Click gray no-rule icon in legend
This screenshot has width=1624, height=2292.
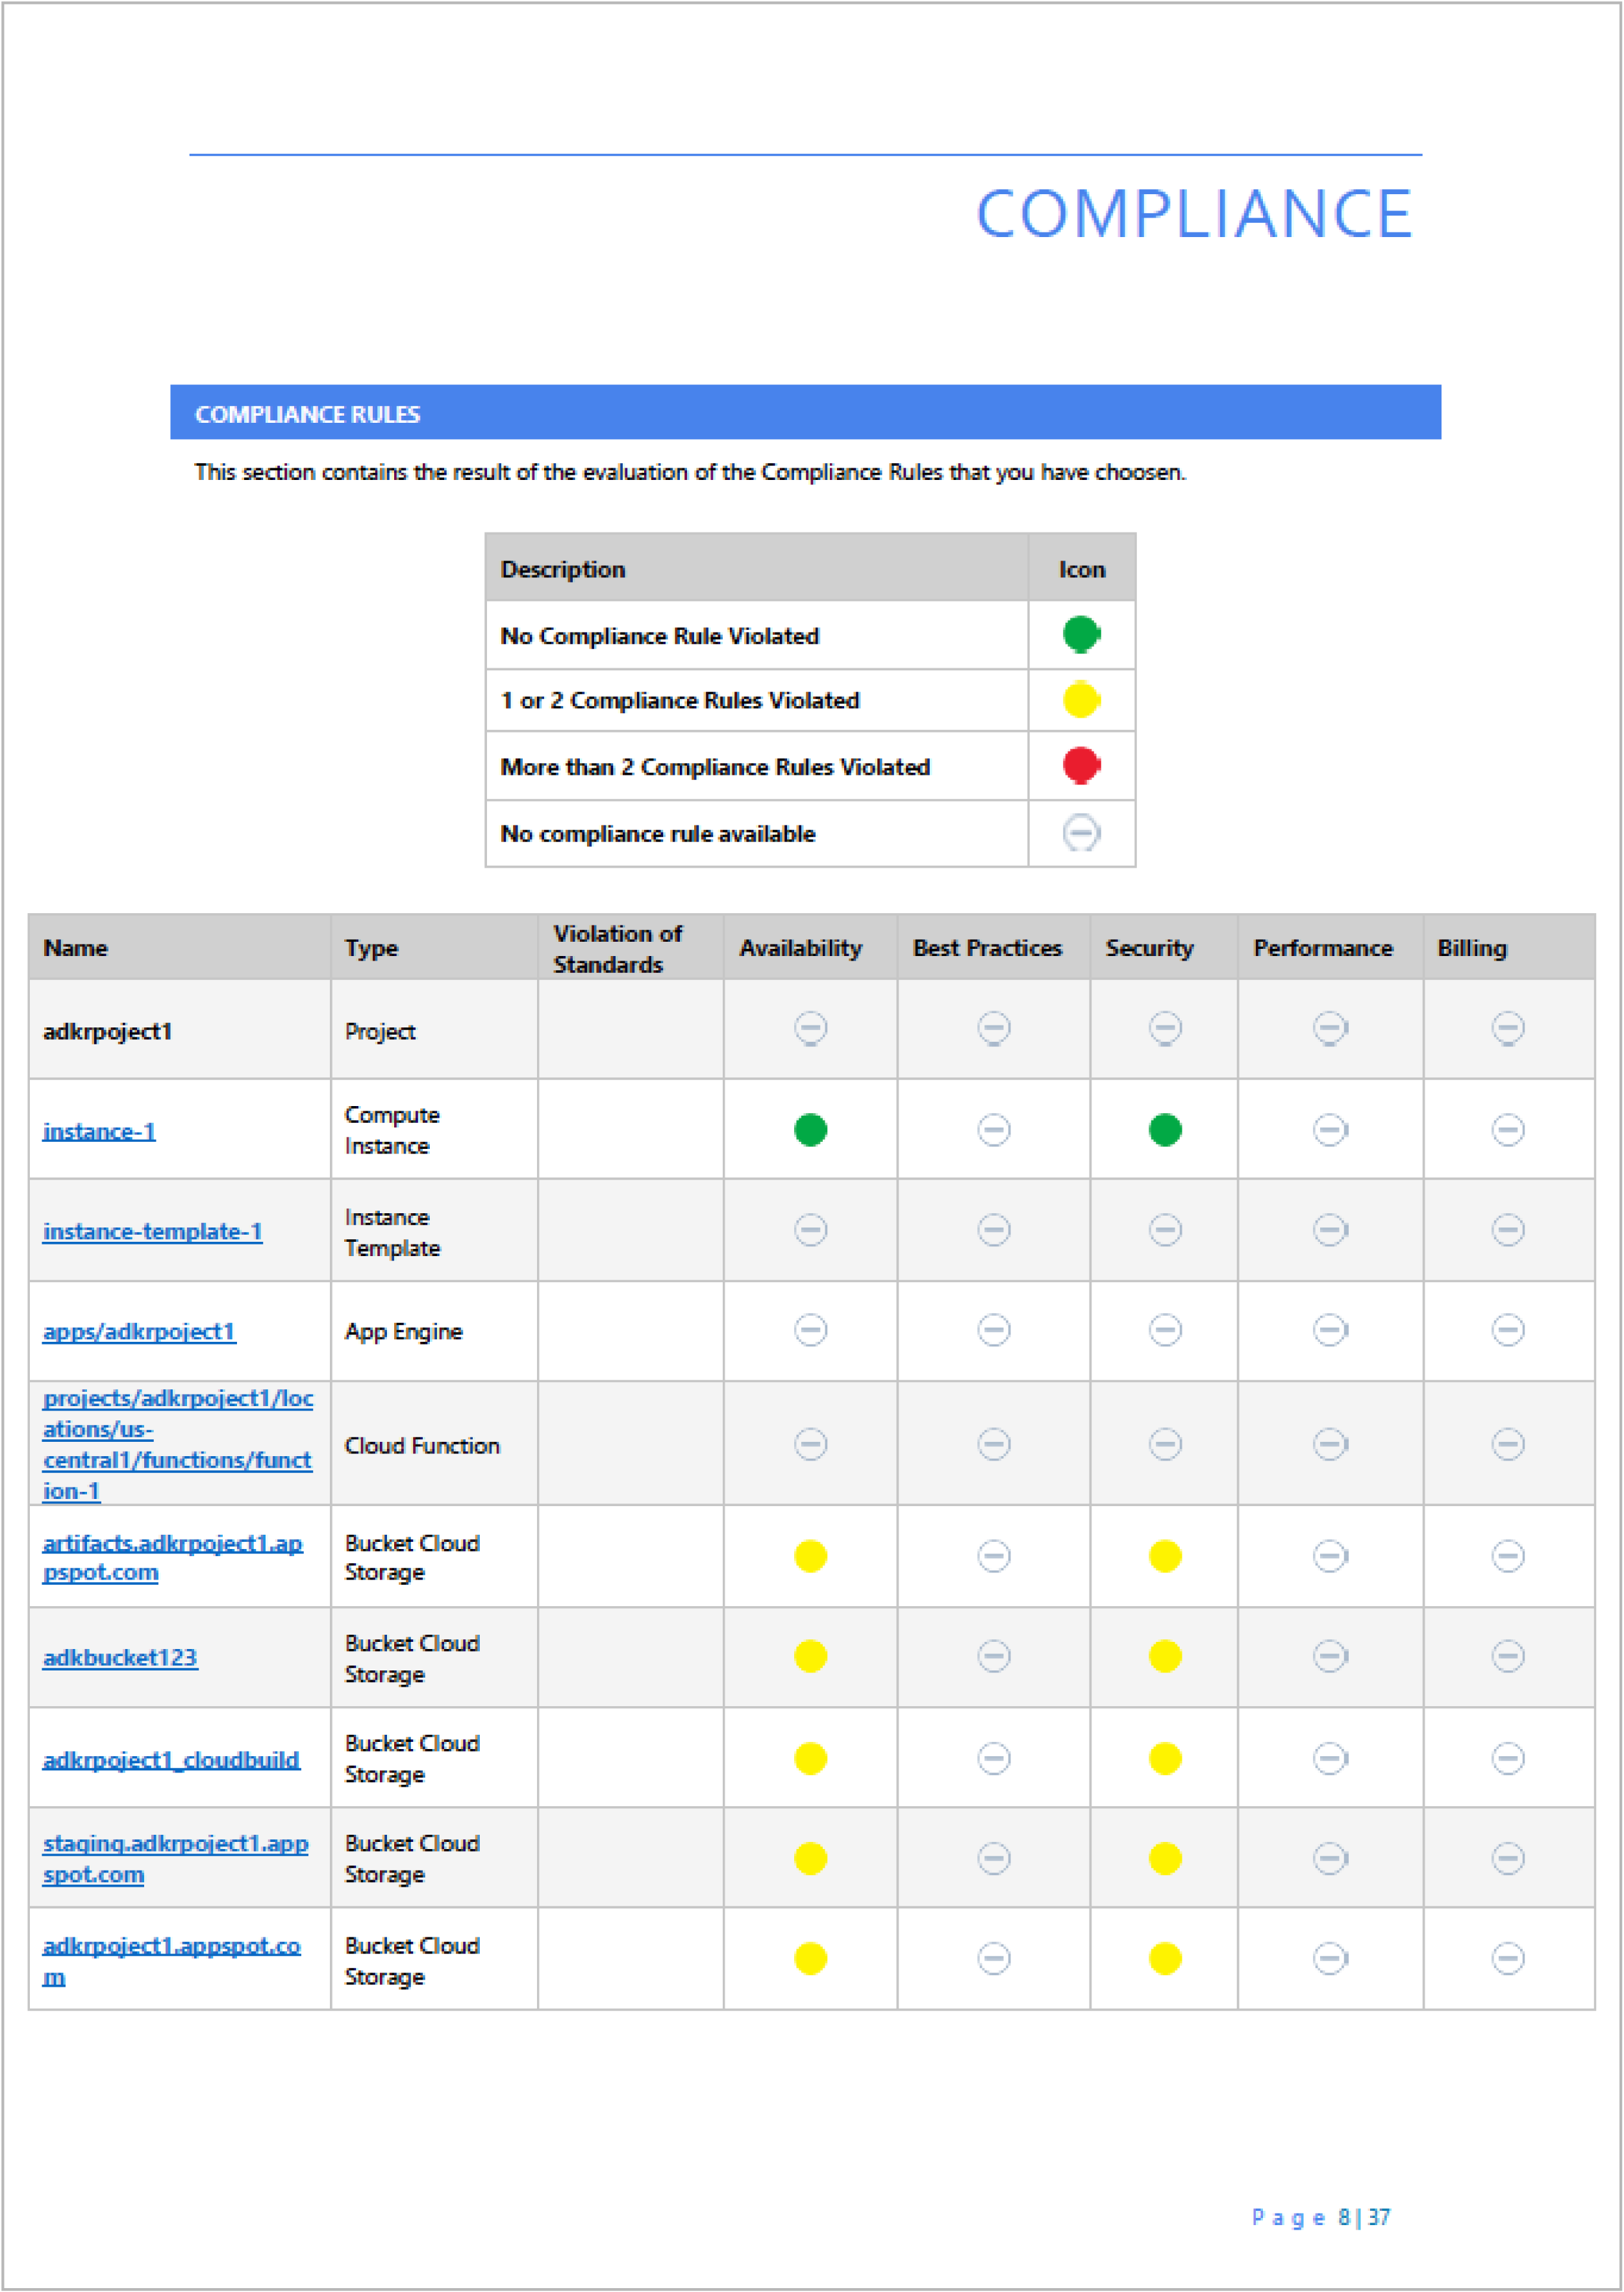point(1081,832)
